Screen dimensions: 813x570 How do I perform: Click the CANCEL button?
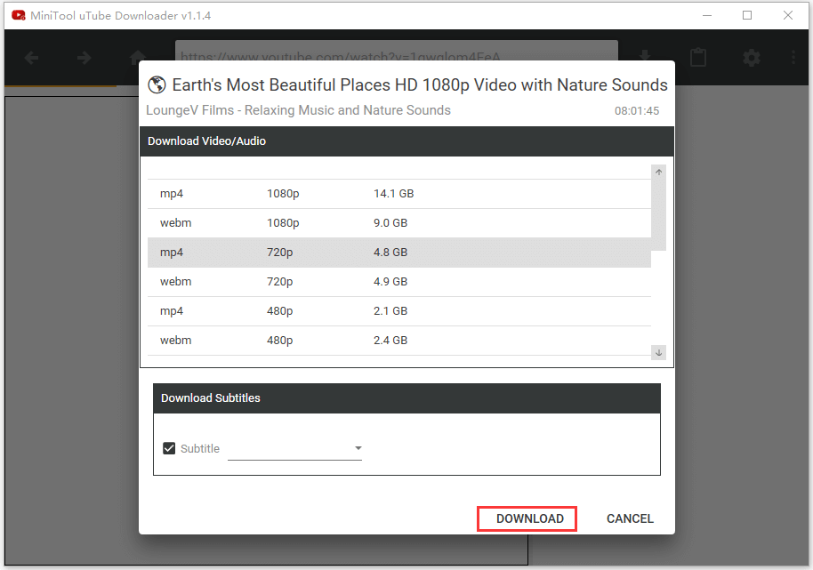pos(630,518)
